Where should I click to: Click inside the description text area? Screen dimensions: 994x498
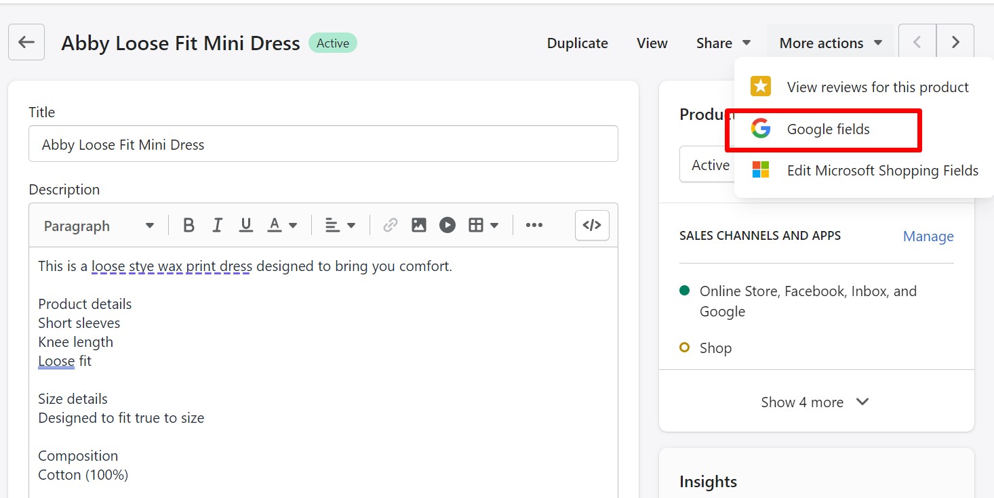pyautogui.click(x=323, y=373)
